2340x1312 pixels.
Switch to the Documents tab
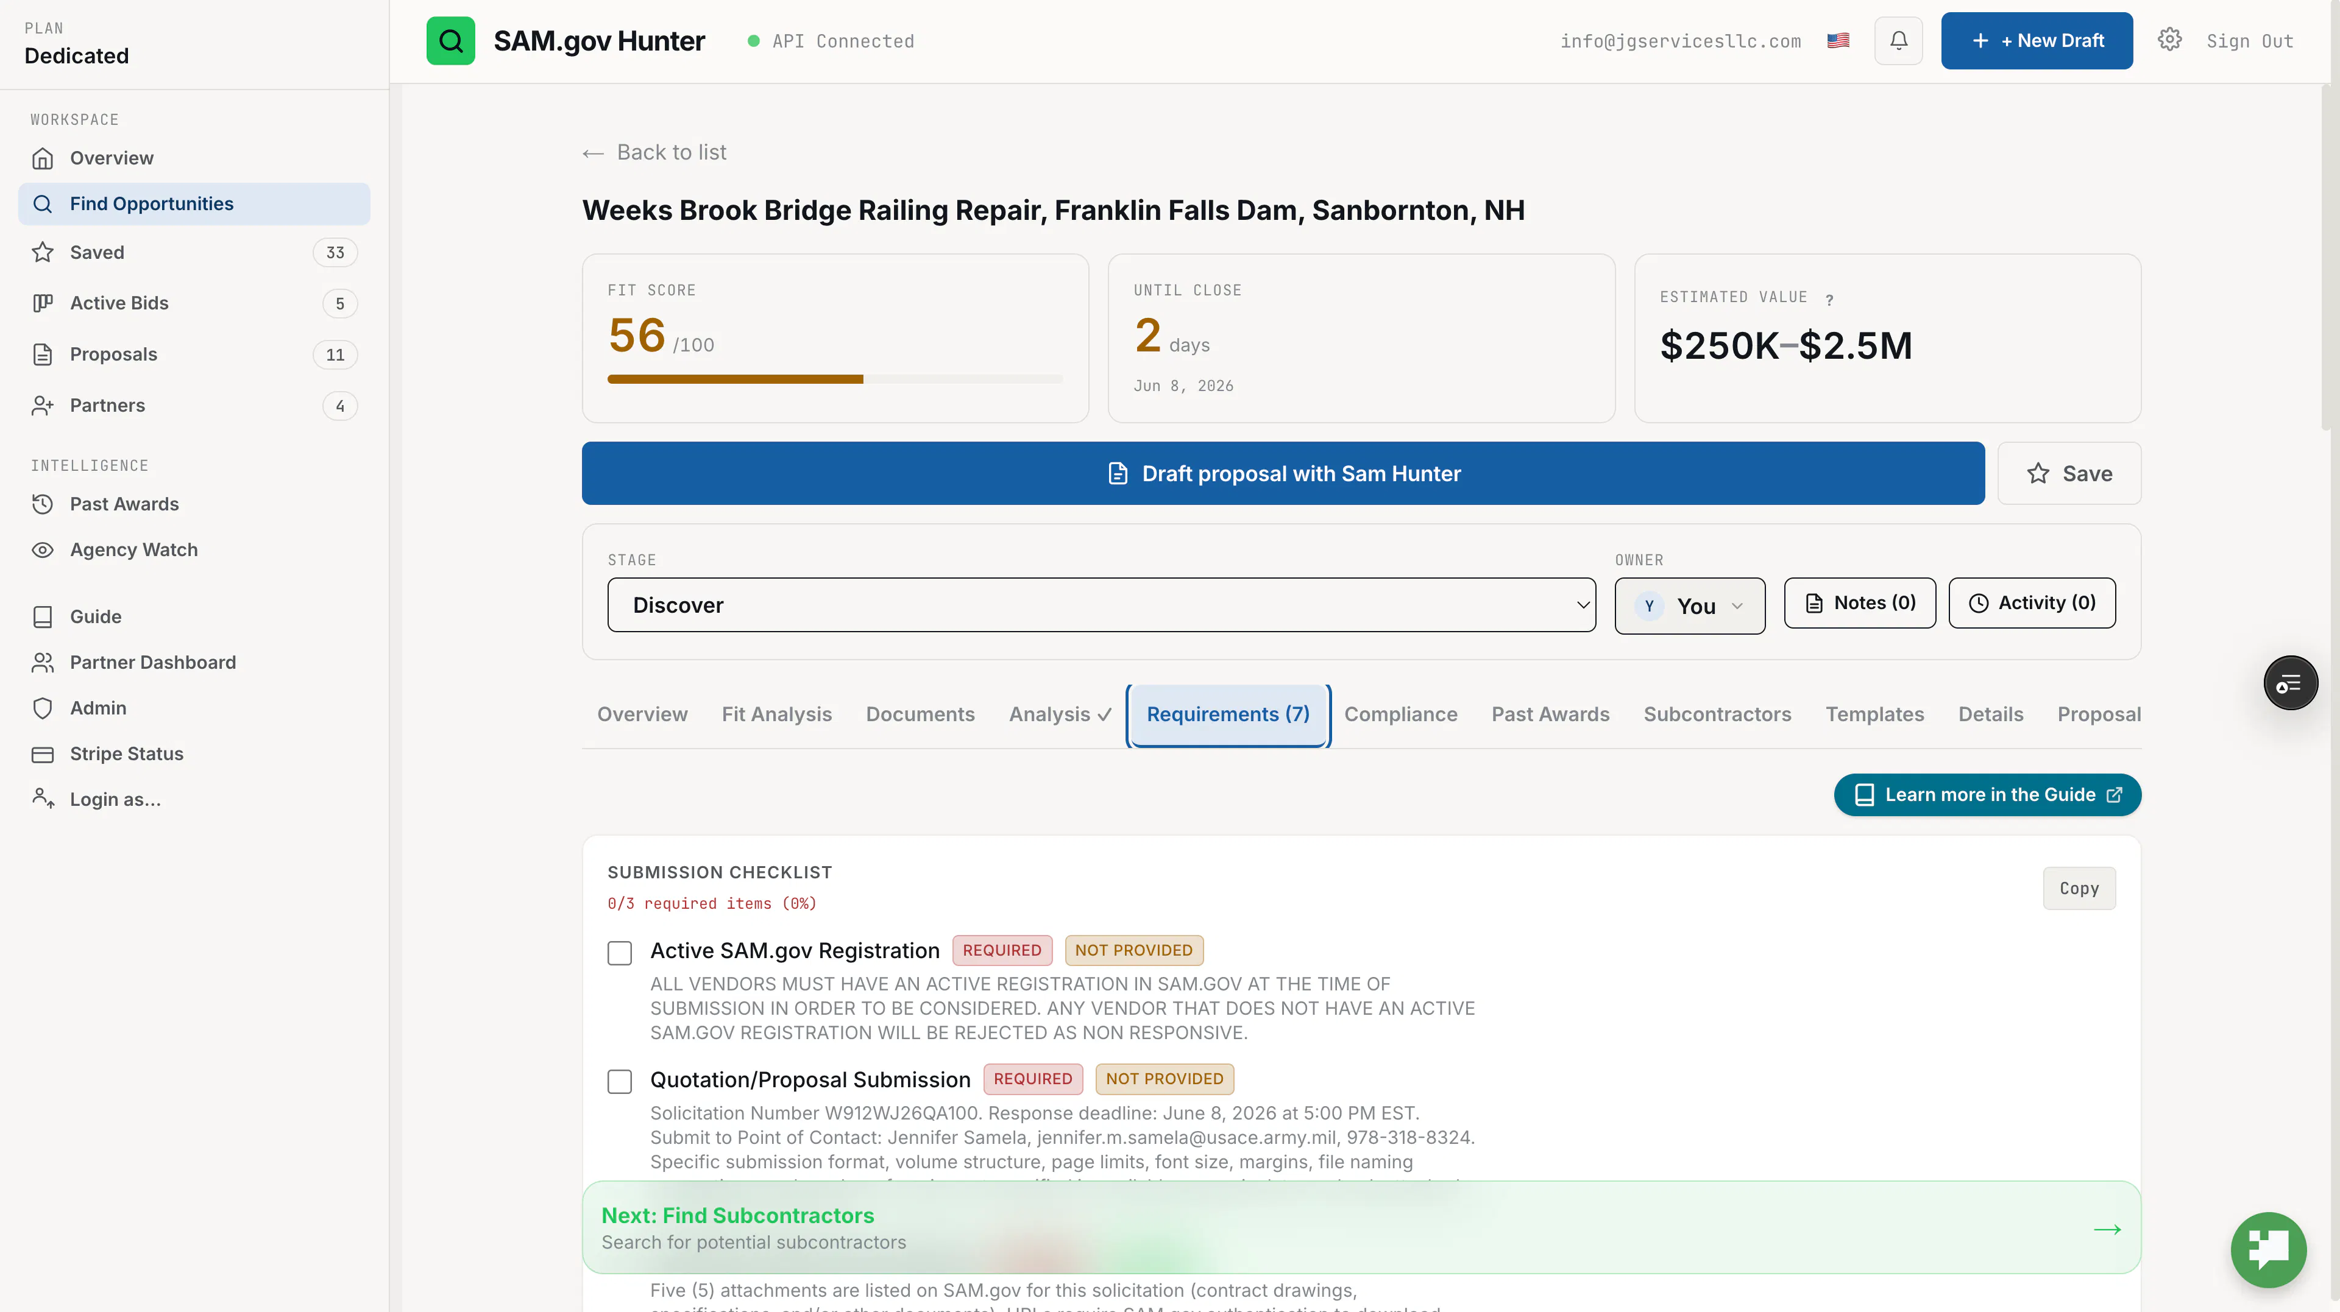(x=920, y=714)
